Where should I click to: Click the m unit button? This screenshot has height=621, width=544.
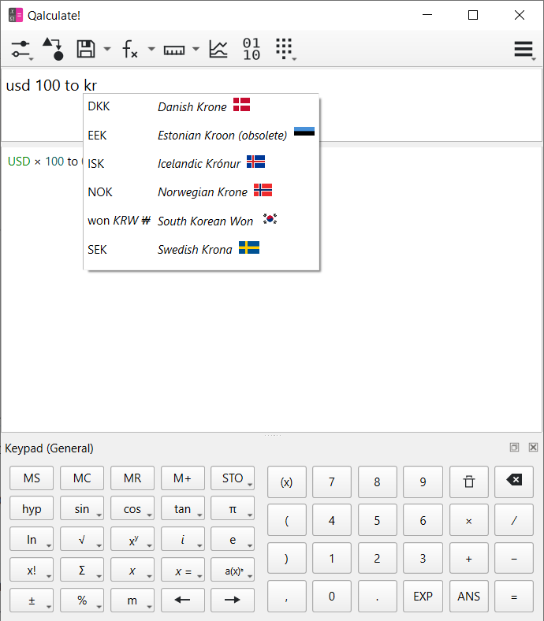pyautogui.click(x=132, y=601)
